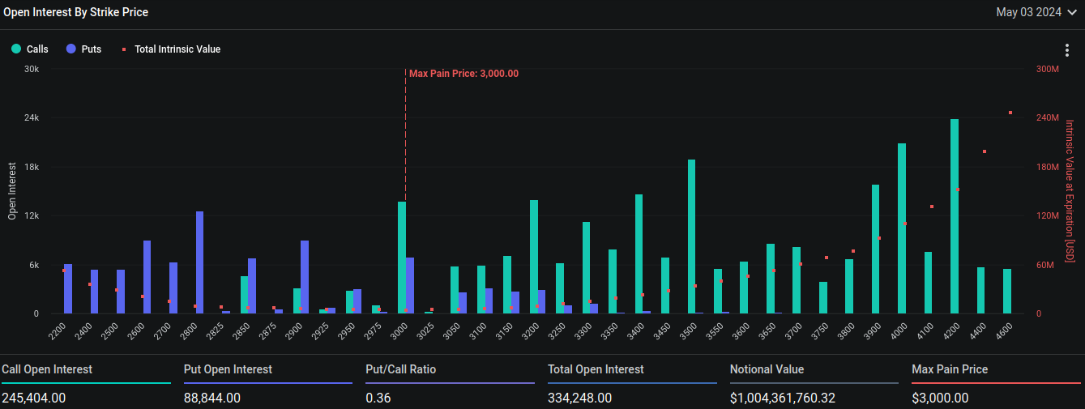Click the Max Pain Price stat card

(x=996, y=383)
